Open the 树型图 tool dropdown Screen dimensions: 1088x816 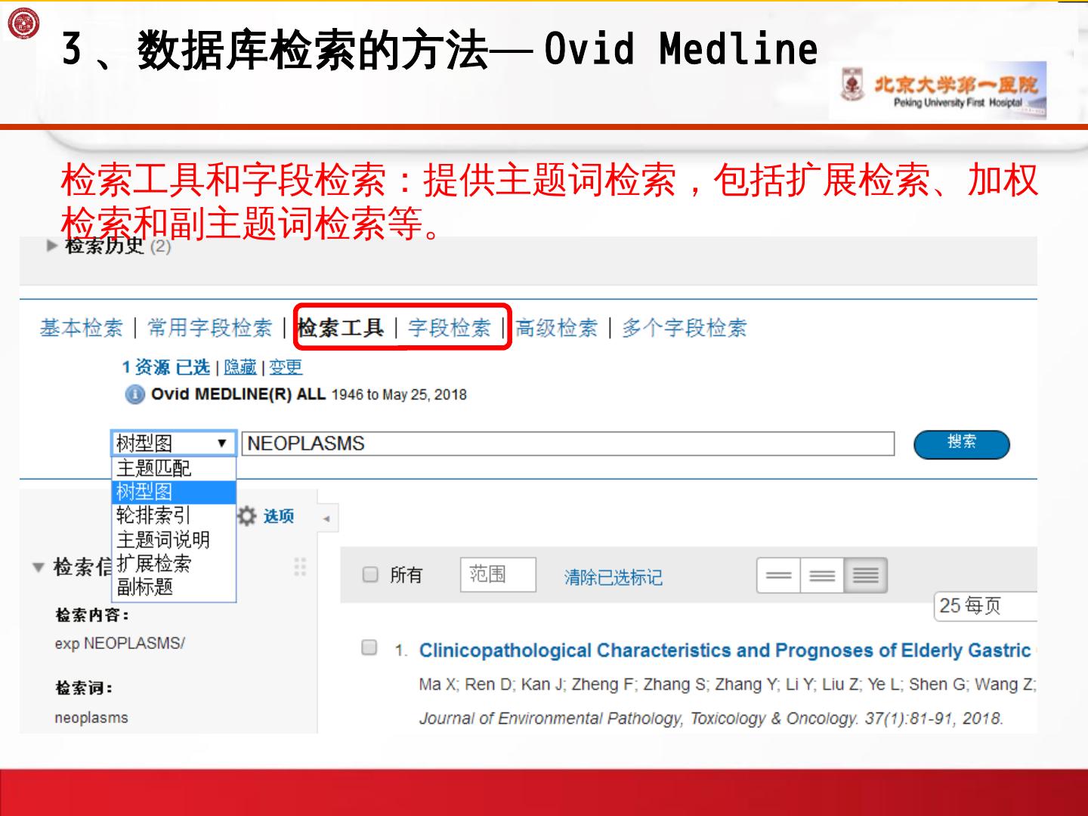click(x=174, y=444)
